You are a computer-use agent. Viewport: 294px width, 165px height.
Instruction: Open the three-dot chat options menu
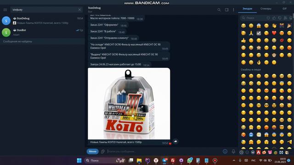[233, 10]
